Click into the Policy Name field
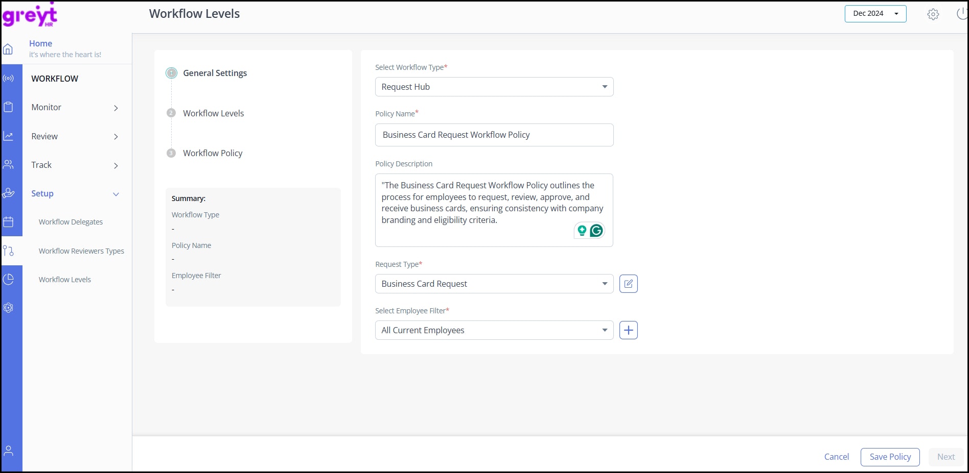The height and width of the screenshot is (473, 969). pyautogui.click(x=494, y=135)
